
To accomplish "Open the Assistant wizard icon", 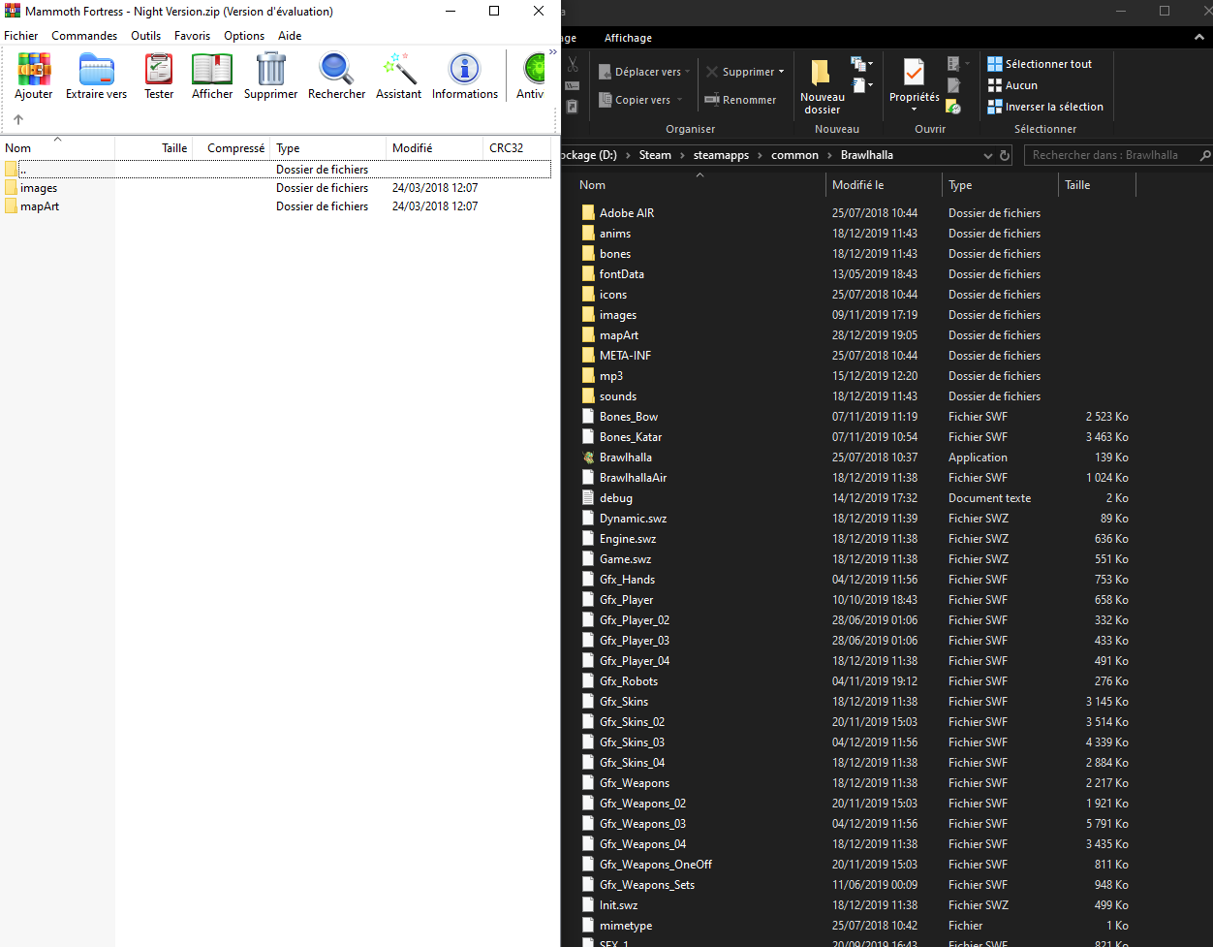I will (399, 69).
